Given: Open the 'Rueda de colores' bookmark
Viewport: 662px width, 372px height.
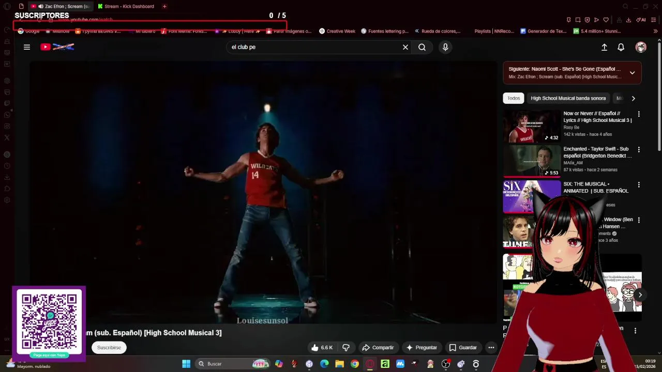Looking at the screenshot, I should point(438,31).
